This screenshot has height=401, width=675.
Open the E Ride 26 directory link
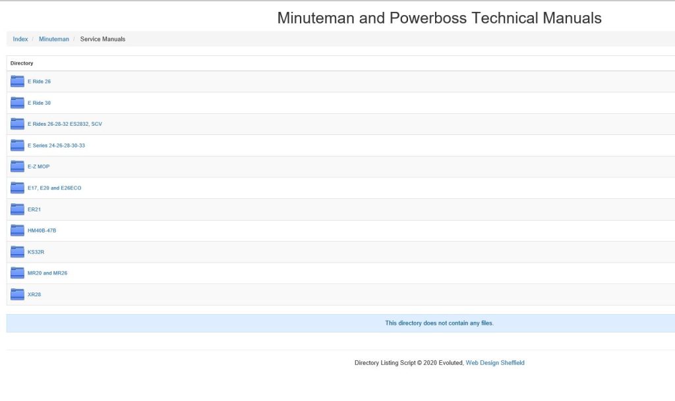click(39, 82)
